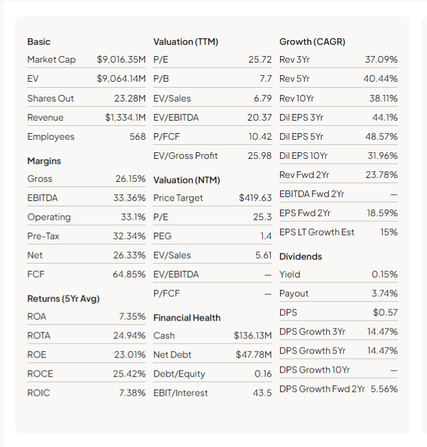427x447 pixels.
Task: Select the Price Target value $419.63
Action: coord(255,198)
